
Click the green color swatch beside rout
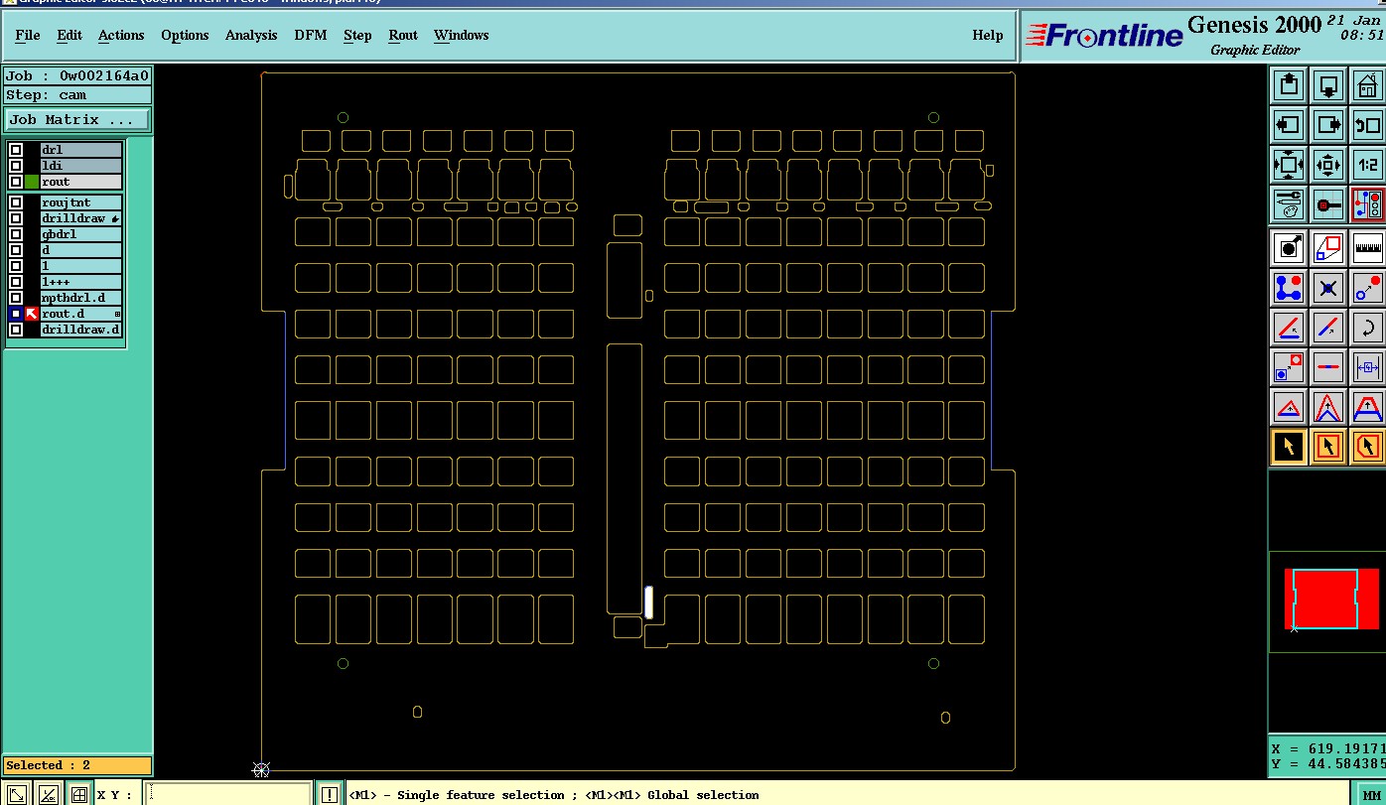[x=32, y=182]
